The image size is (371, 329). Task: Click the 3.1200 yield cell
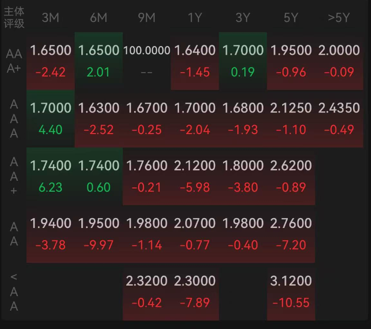291,281
